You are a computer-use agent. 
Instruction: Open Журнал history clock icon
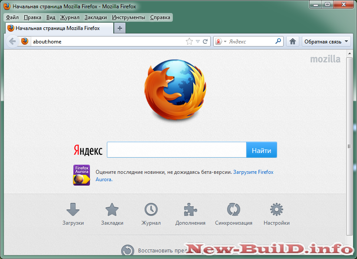click(151, 209)
